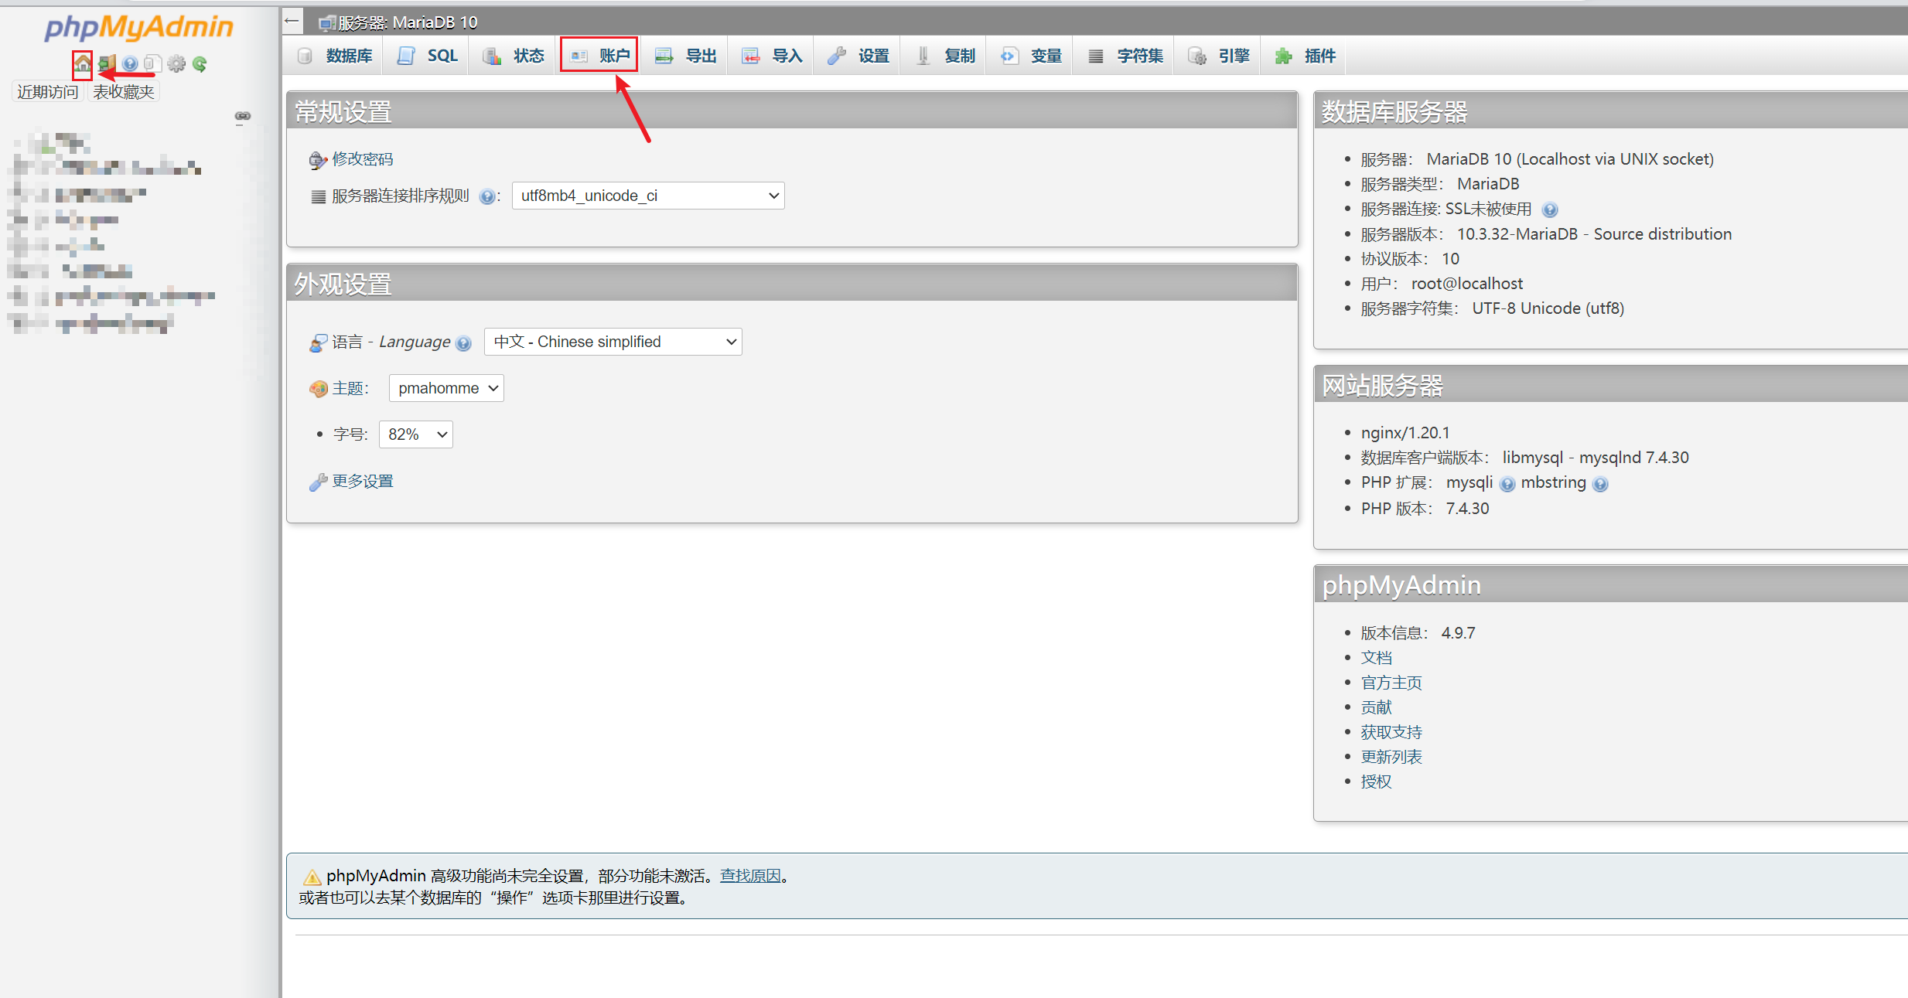Click the link-with-main-panel chain icon
The image size is (1908, 998).
[243, 116]
